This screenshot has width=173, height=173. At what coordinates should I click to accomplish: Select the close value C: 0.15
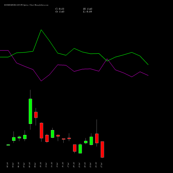(60, 9)
